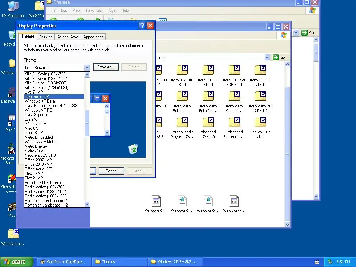Select the first Windows-X... file icon
This screenshot has width=356, height=267.
click(x=156, y=201)
